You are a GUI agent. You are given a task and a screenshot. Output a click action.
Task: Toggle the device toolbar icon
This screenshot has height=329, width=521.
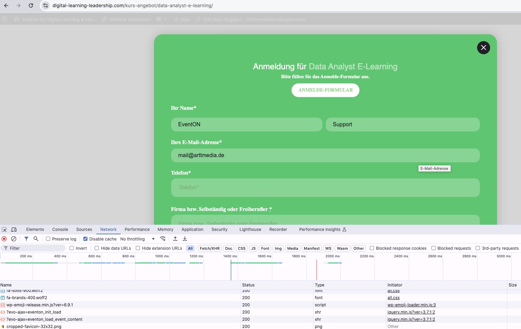pos(14,230)
